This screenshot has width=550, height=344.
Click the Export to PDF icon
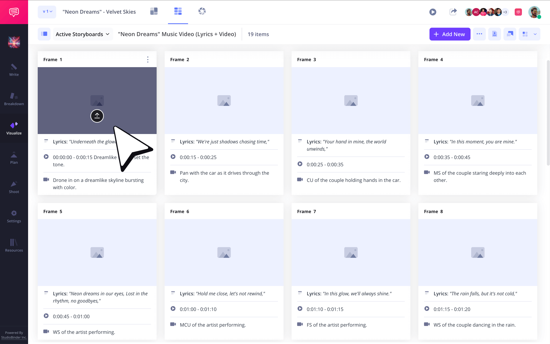494,34
